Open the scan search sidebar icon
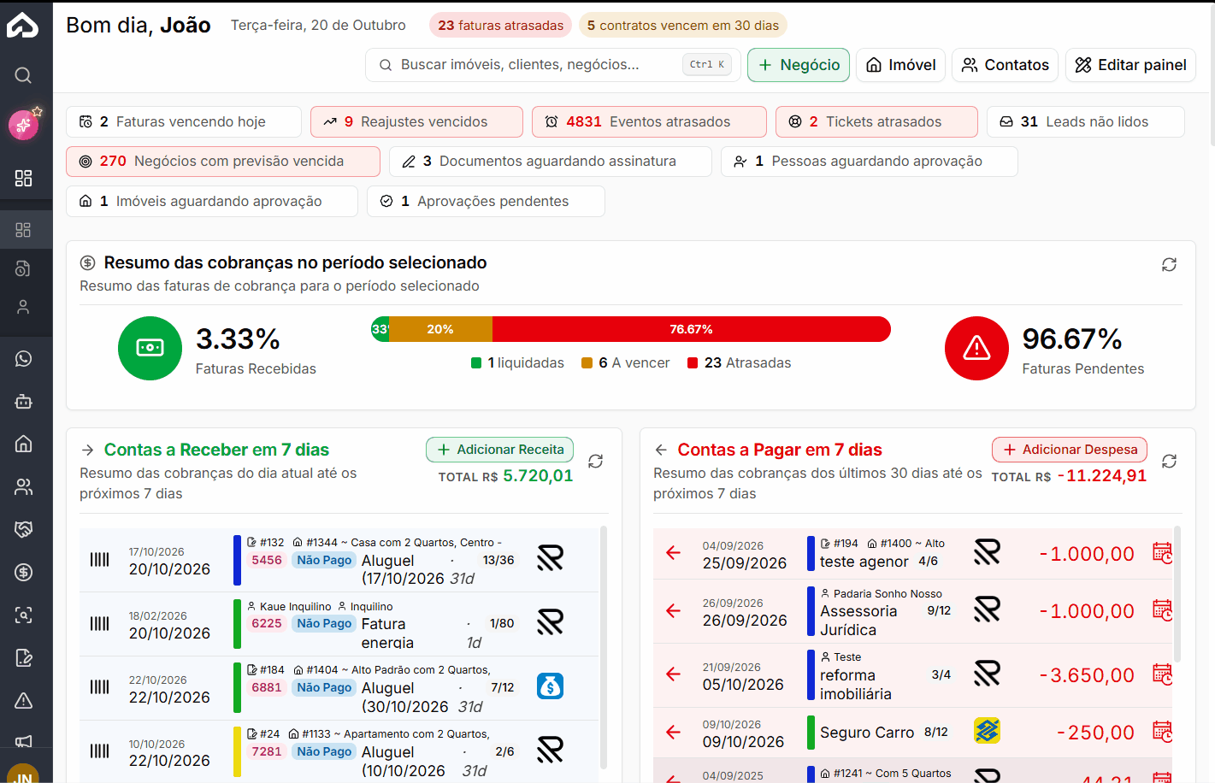 (23, 615)
